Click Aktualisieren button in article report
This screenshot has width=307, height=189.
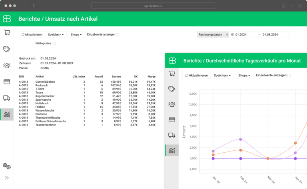(x=32, y=35)
